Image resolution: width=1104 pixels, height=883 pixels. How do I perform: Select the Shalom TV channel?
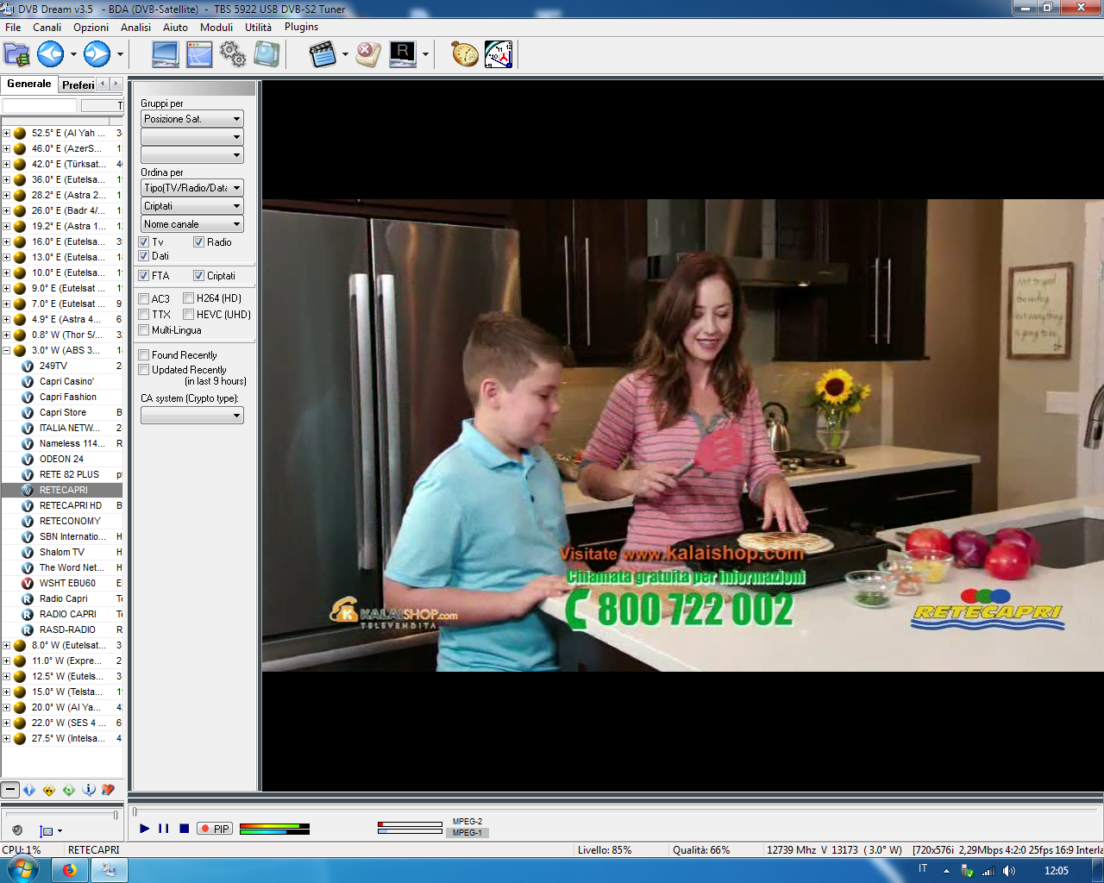(x=62, y=552)
